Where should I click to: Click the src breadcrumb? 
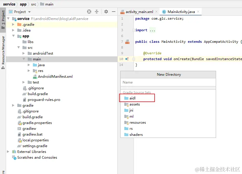coord(33,4)
